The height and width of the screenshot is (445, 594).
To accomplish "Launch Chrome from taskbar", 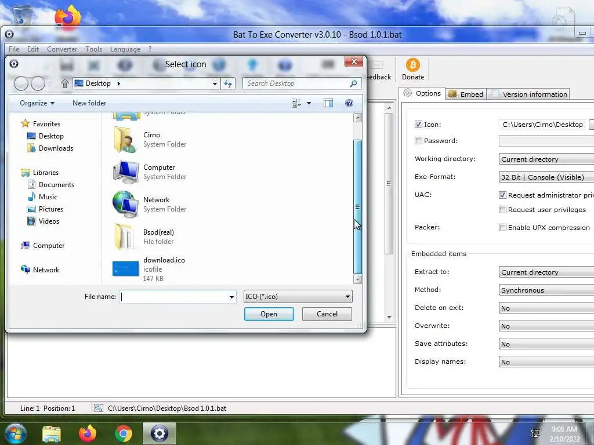I will click(124, 433).
